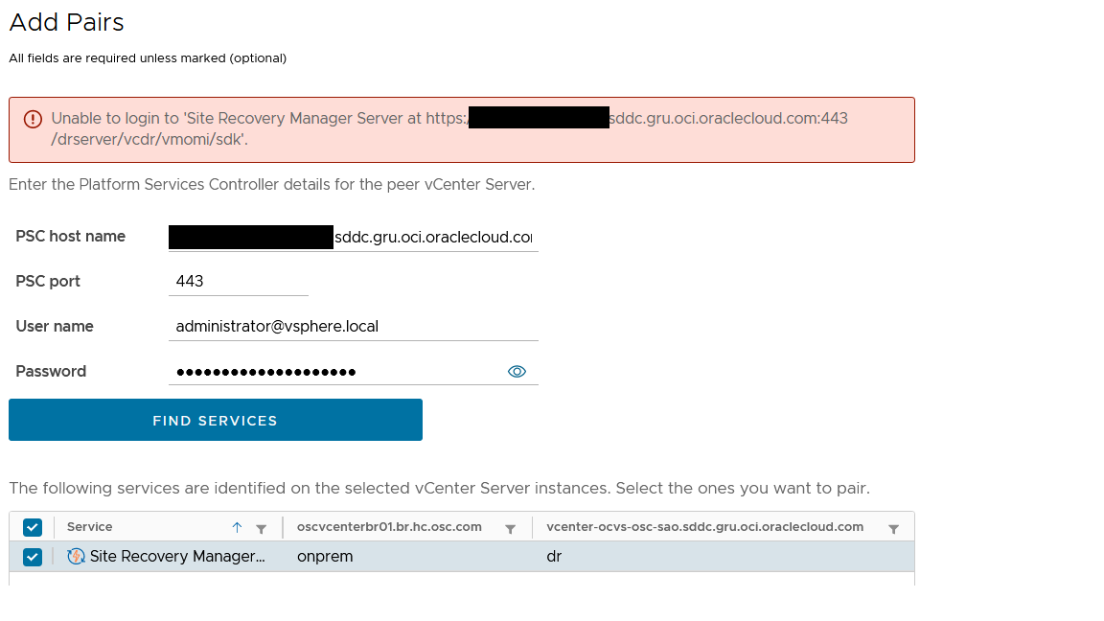This screenshot has height=621, width=1104.
Task: Click the PSC port field with 443
Action: click(x=239, y=282)
